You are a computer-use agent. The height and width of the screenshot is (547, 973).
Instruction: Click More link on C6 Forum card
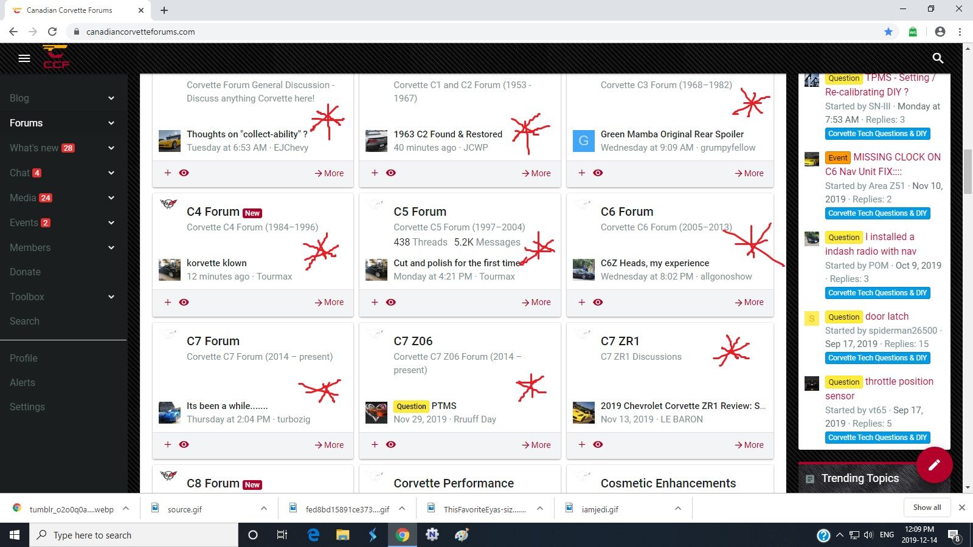pos(749,302)
